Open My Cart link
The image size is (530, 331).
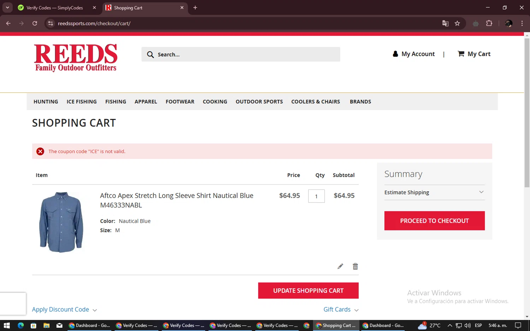[479, 54]
